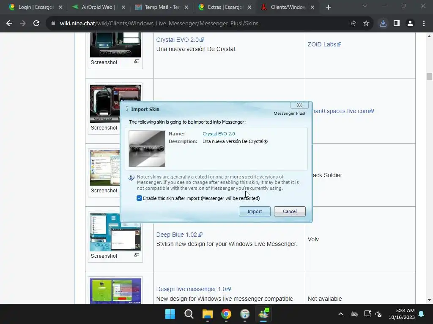Open the Crystal EVO skin thumbnail

click(115, 45)
